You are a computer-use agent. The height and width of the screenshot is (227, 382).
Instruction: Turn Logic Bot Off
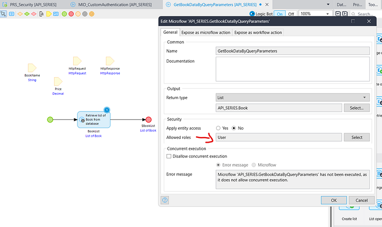tap(290, 13)
